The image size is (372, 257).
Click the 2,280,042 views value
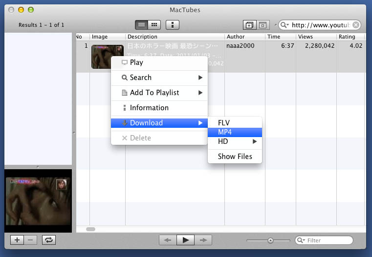click(x=320, y=46)
